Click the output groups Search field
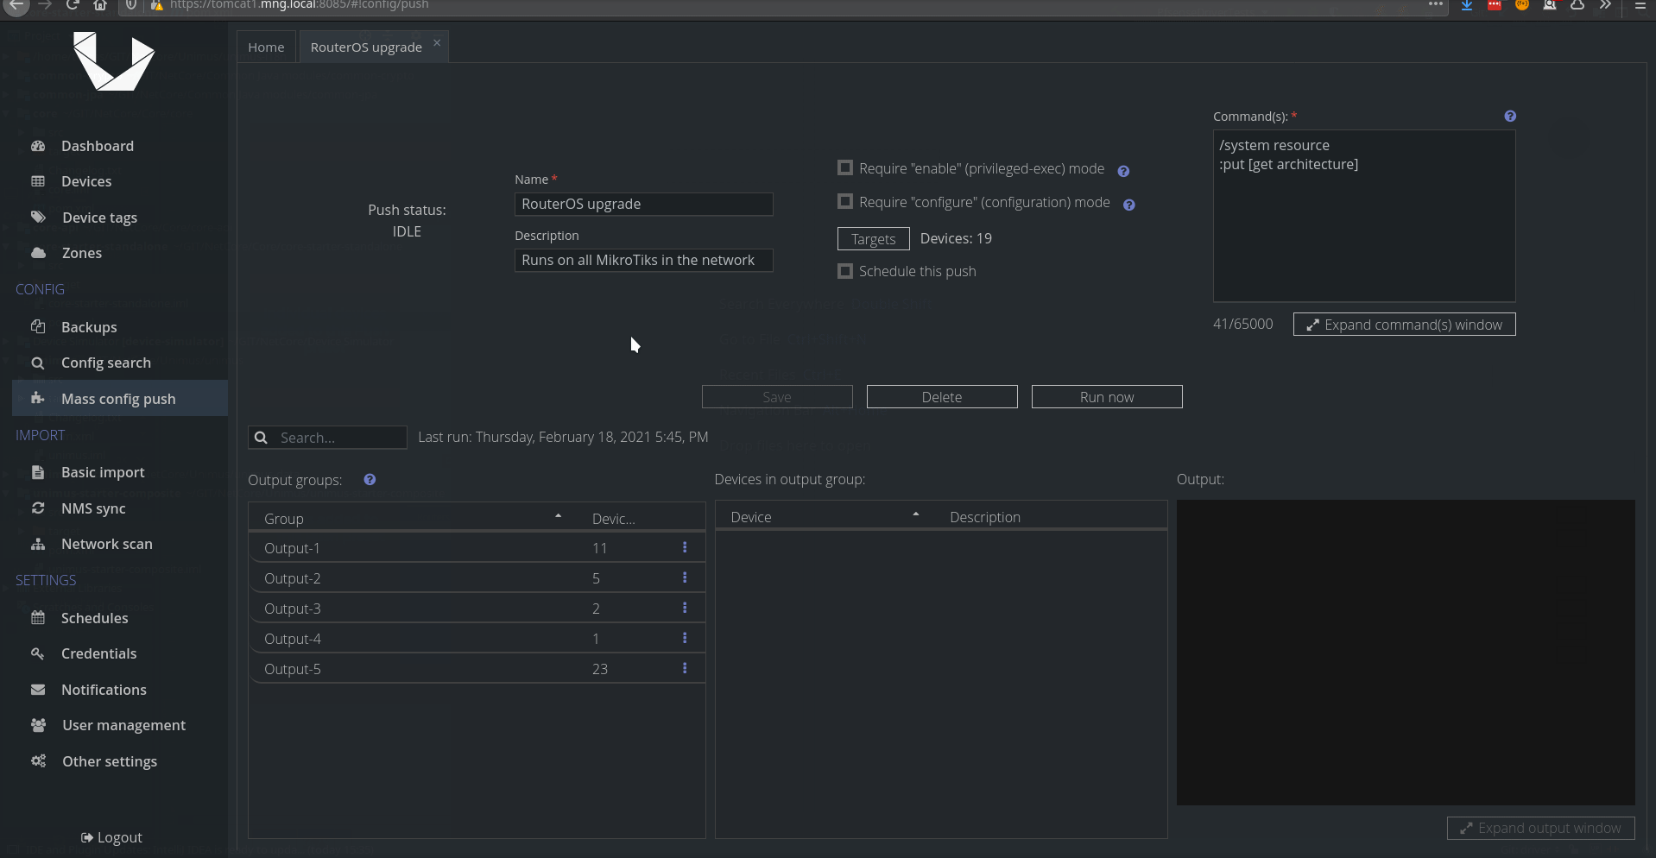The width and height of the screenshot is (1656, 858). point(328,438)
